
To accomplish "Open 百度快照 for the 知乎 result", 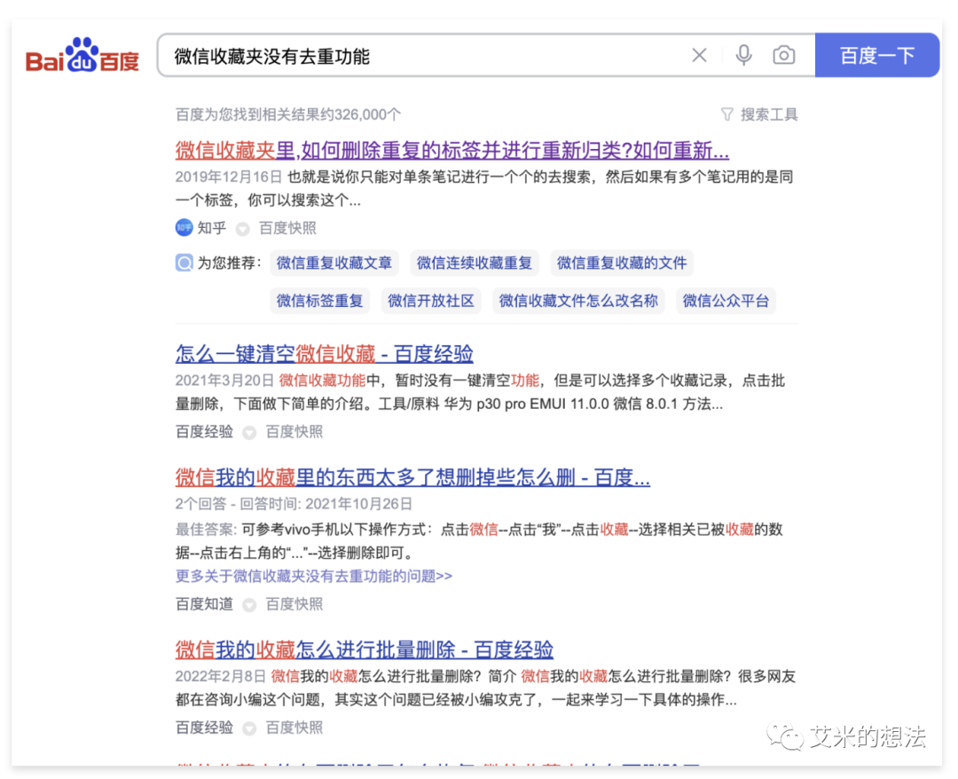I will pyautogui.click(x=287, y=228).
